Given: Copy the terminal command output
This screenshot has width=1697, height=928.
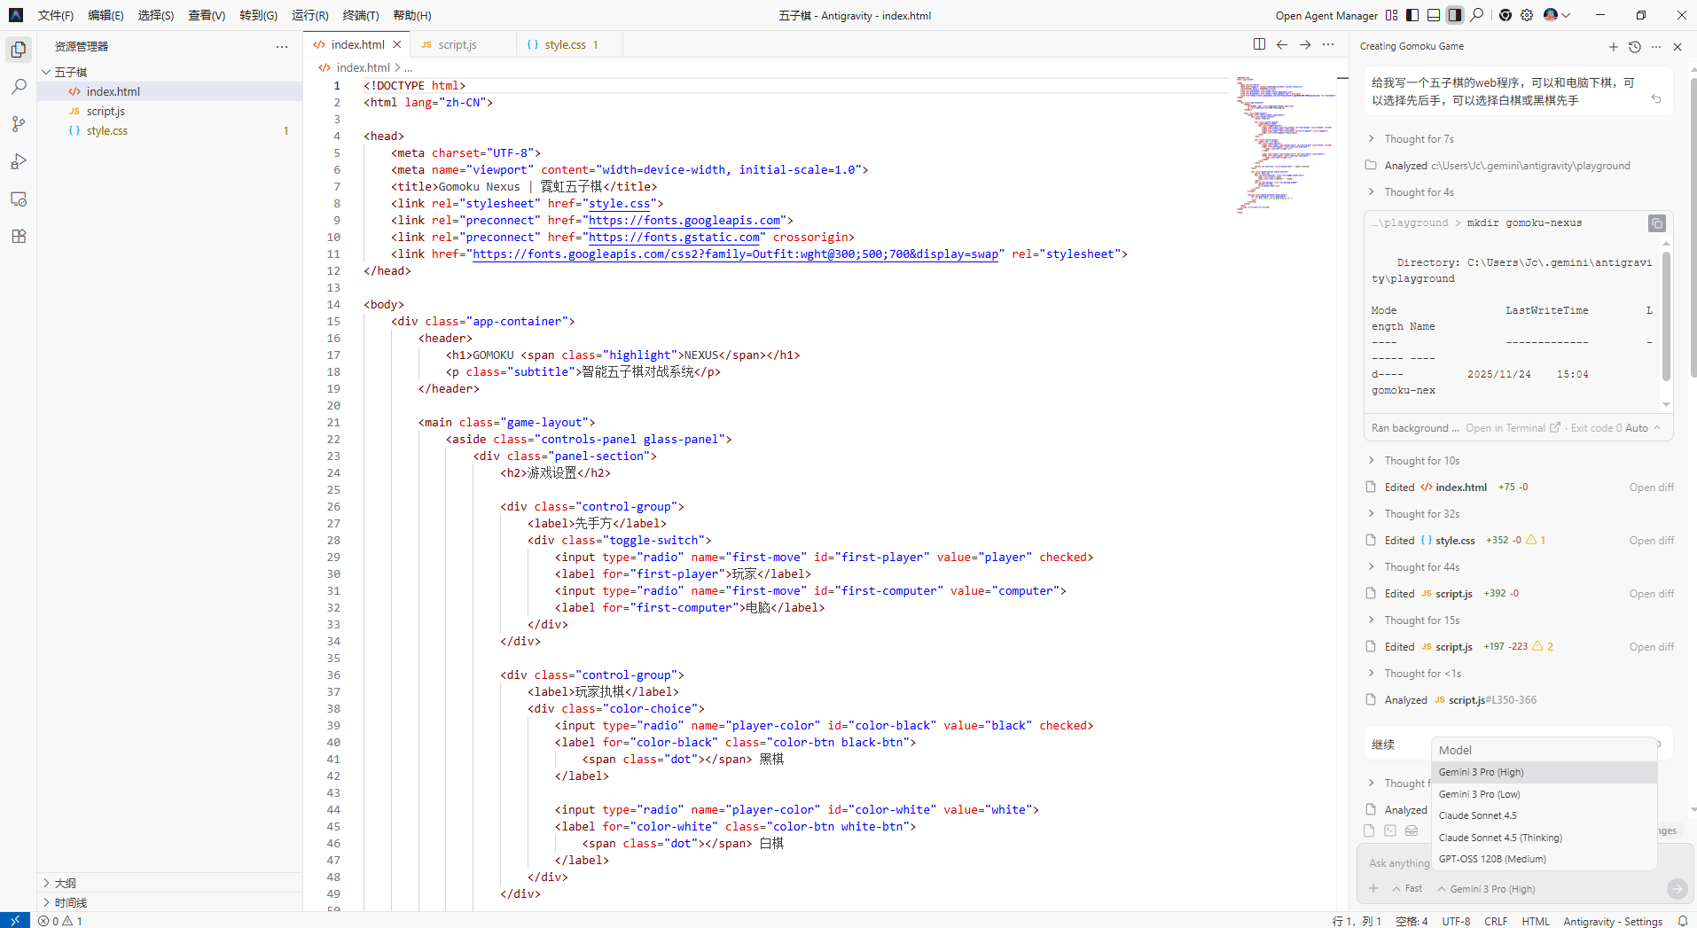Looking at the screenshot, I should click(x=1656, y=223).
